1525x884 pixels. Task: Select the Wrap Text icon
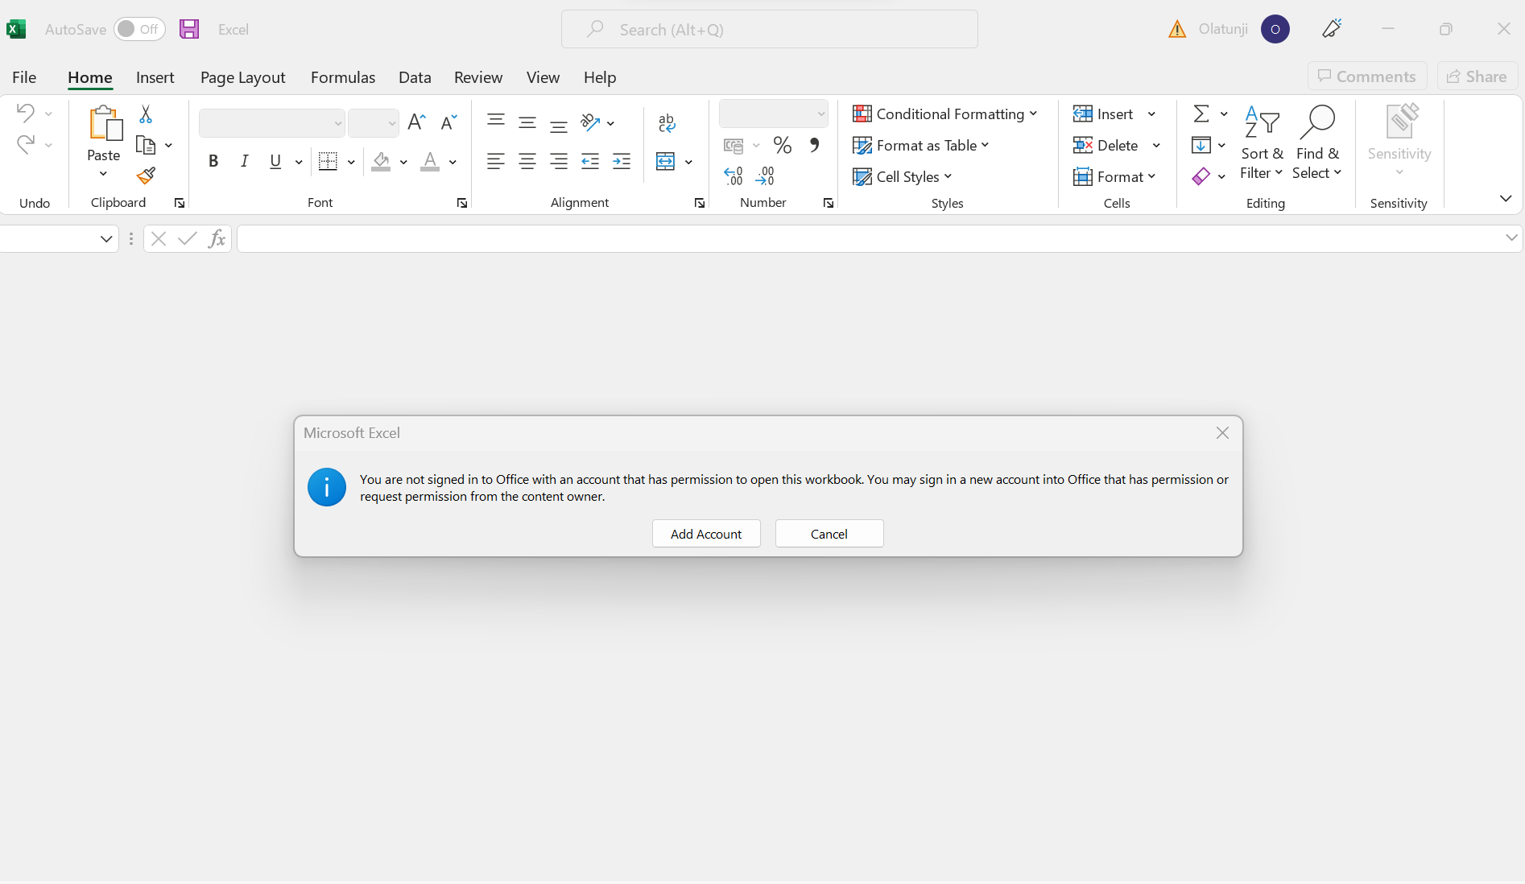tap(667, 122)
